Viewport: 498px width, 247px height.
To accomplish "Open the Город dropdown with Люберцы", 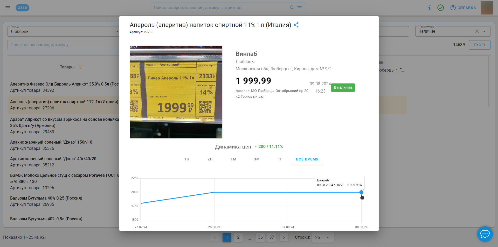I will (64, 31).
